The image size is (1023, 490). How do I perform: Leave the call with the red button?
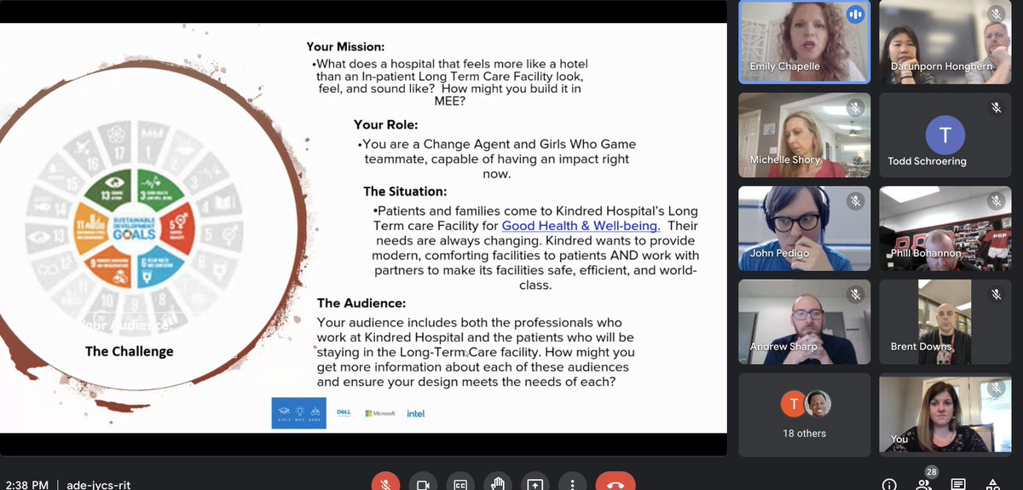click(x=616, y=484)
